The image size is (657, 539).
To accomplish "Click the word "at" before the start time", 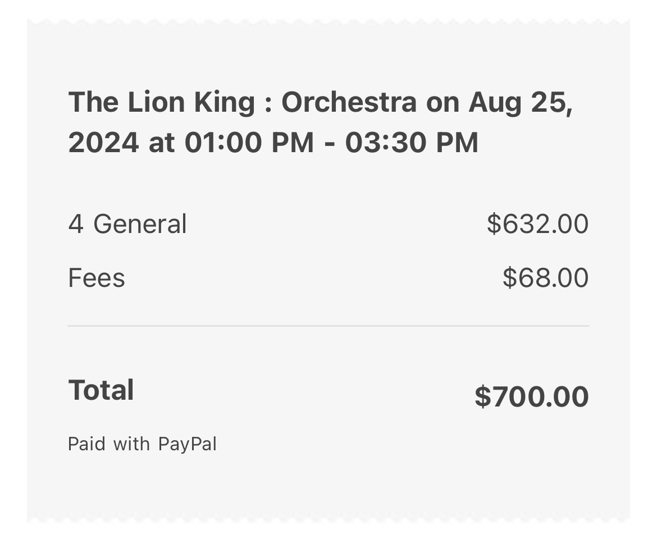I will (161, 142).
